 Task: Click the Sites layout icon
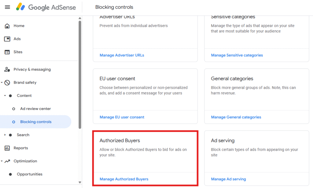coord(7,52)
